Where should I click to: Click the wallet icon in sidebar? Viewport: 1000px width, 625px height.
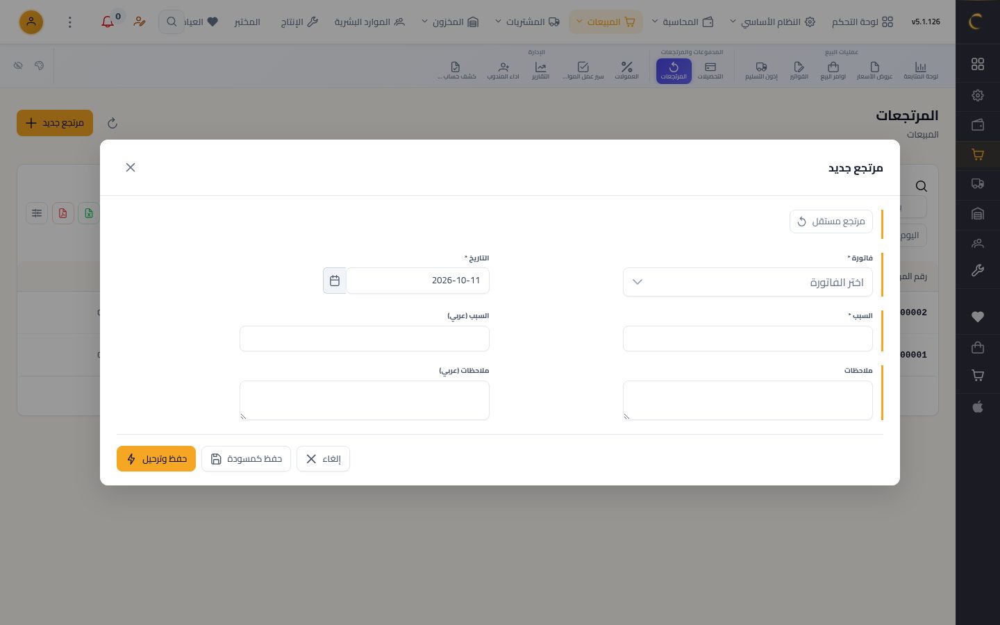[978, 125]
